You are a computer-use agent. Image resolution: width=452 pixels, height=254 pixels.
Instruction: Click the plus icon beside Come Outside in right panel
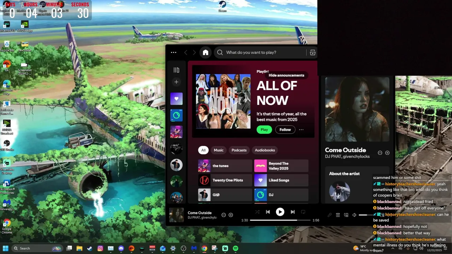[387, 153]
